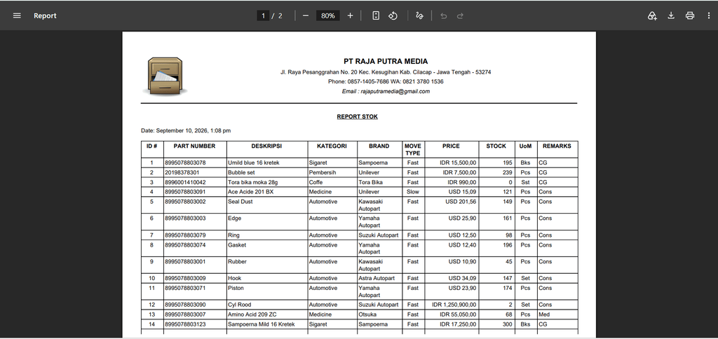The image size is (718, 339).
Task: Click the Astra Autopart brand cell
Action: (x=378, y=278)
